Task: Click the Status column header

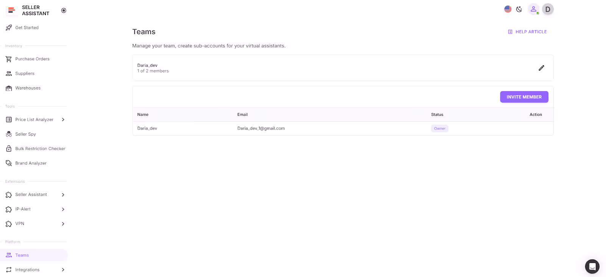Action: click(x=437, y=114)
